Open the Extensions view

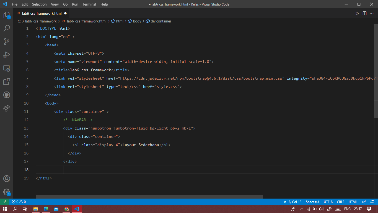7,82
